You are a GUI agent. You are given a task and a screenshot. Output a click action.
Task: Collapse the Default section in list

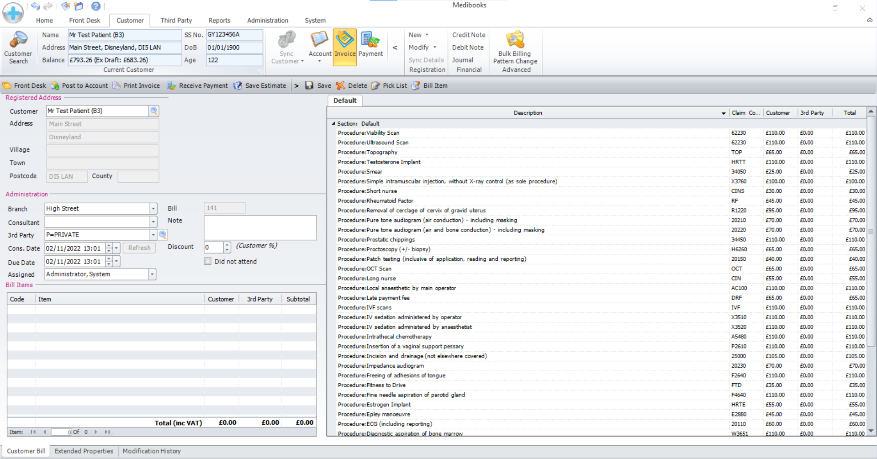coord(333,124)
